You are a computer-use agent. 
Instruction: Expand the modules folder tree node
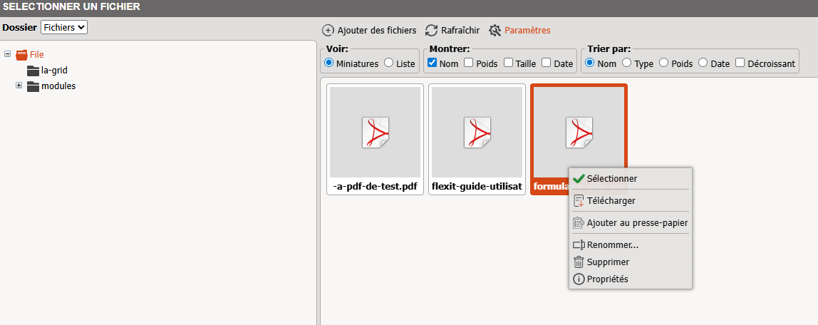(x=19, y=86)
